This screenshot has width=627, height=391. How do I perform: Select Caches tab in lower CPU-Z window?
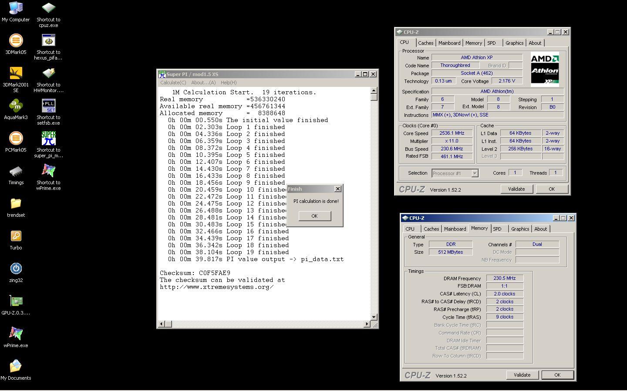point(431,229)
